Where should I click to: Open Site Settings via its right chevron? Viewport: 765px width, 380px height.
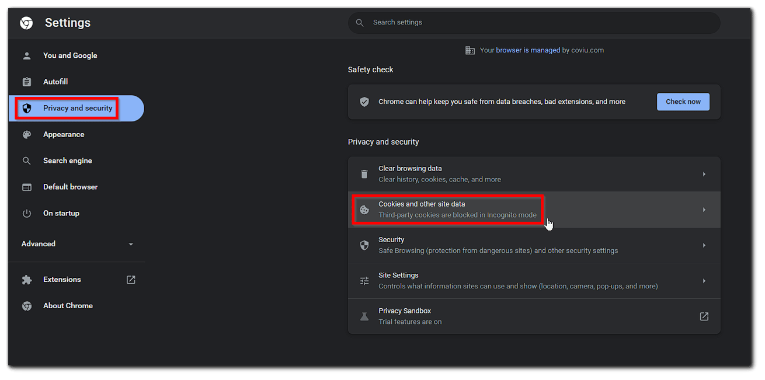tap(704, 281)
